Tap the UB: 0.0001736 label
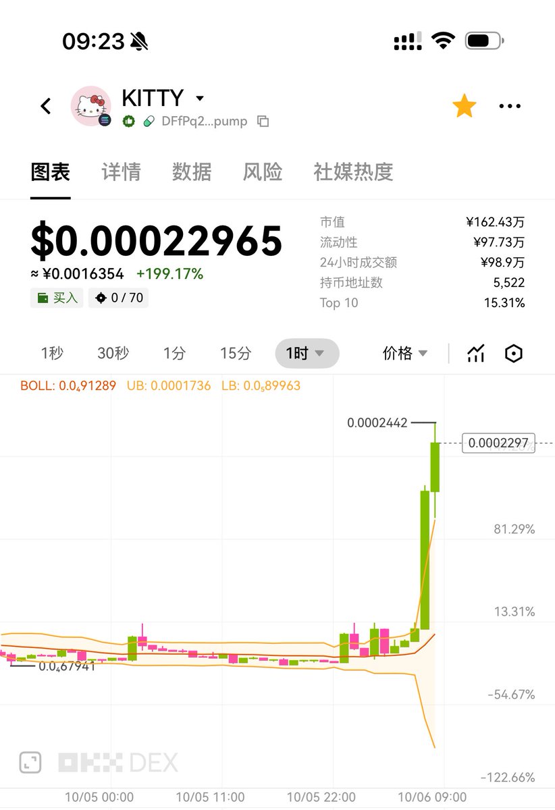The height and width of the screenshot is (810, 555). coord(169,386)
